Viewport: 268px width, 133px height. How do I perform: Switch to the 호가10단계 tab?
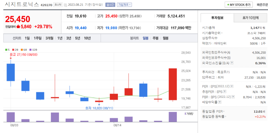coord(251,18)
